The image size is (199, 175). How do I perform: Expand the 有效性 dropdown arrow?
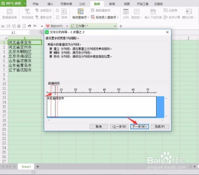tap(141, 17)
